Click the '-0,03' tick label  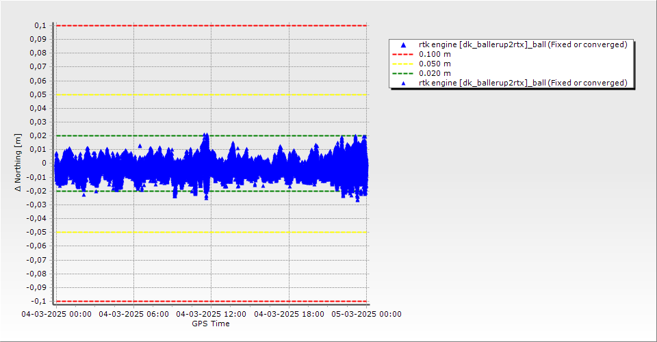click(x=36, y=205)
